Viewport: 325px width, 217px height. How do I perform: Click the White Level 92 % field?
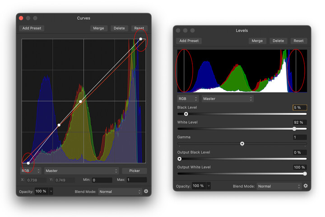300,123
